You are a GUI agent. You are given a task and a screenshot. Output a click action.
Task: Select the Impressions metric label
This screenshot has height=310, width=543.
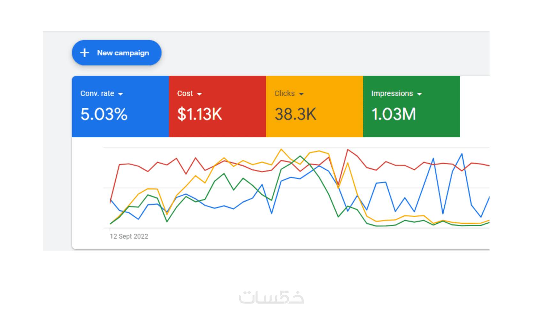click(392, 93)
